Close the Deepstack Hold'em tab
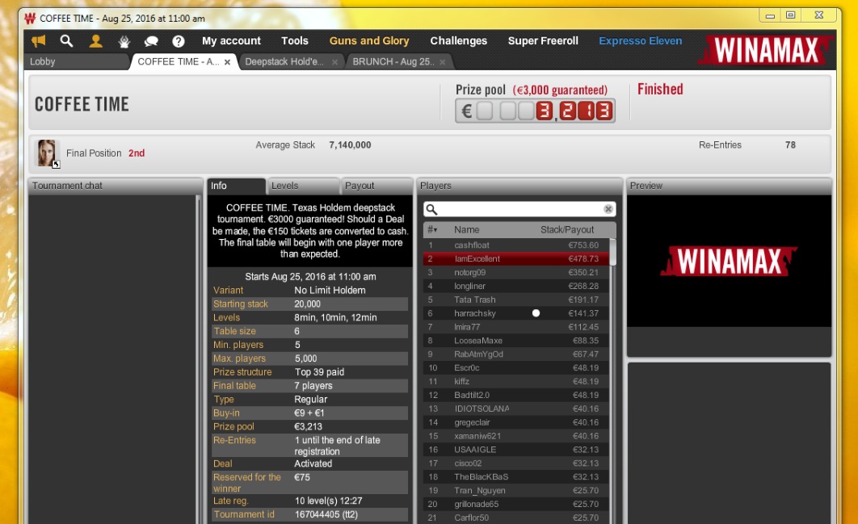The image size is (858, 524). tap(335, 62)
